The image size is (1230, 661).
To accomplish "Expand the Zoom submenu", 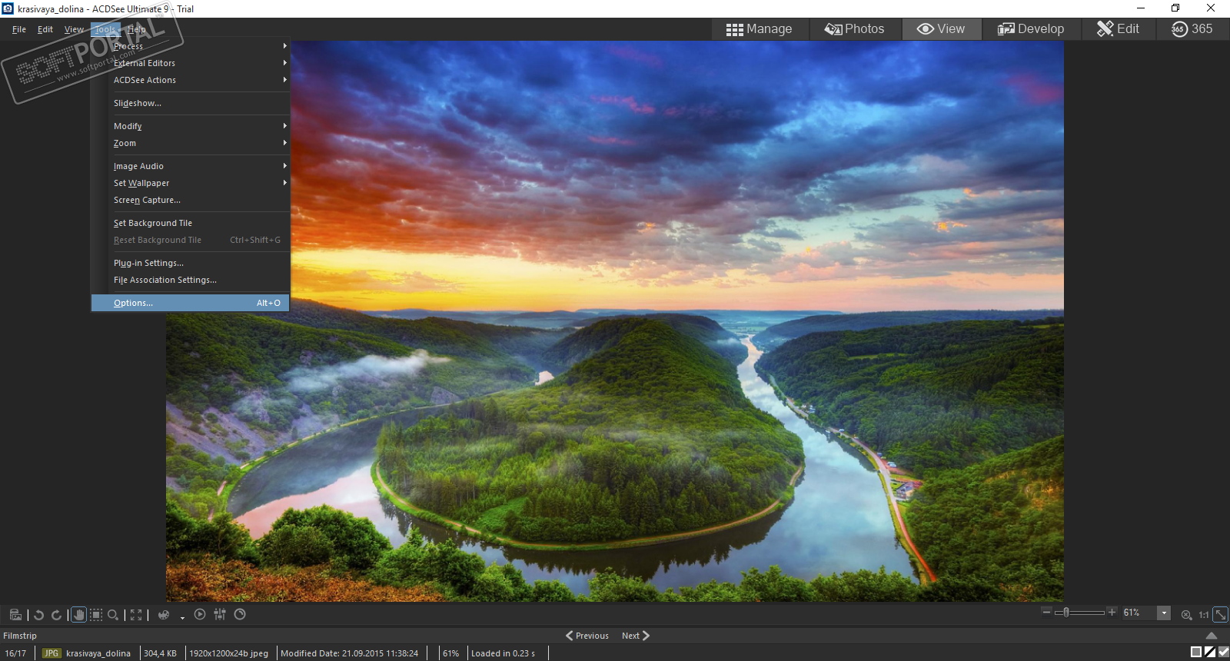I will (x=191, y=143).
